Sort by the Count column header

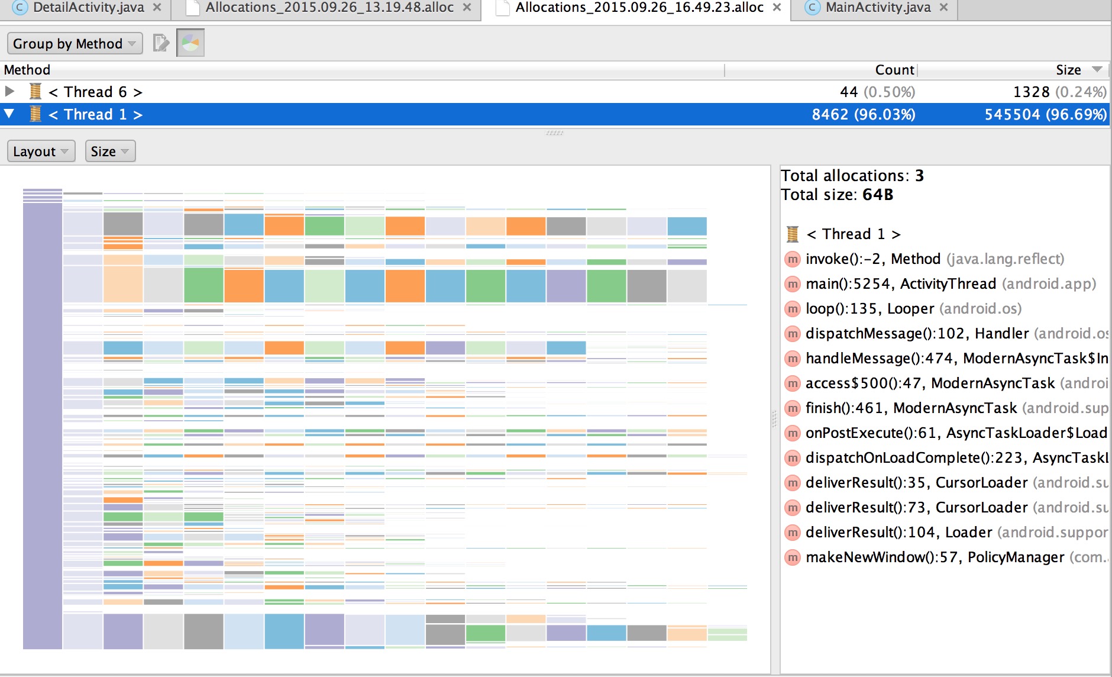pos(821,70)
